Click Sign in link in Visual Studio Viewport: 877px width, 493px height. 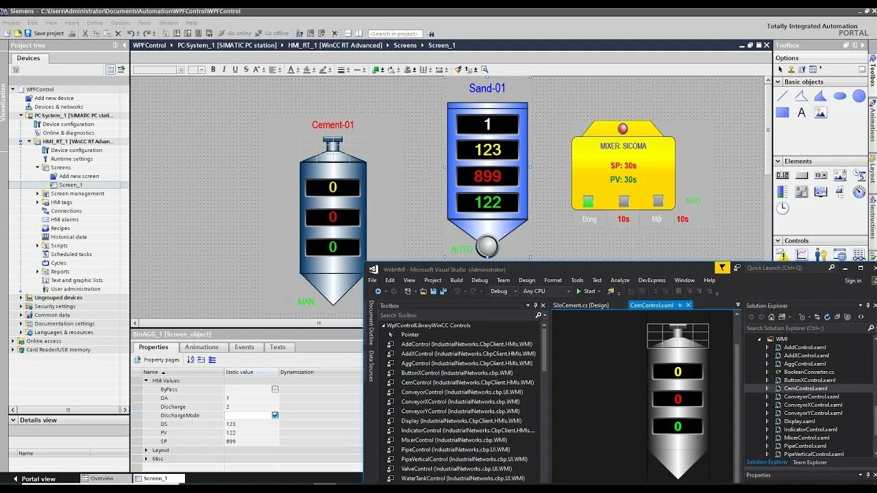853,280
